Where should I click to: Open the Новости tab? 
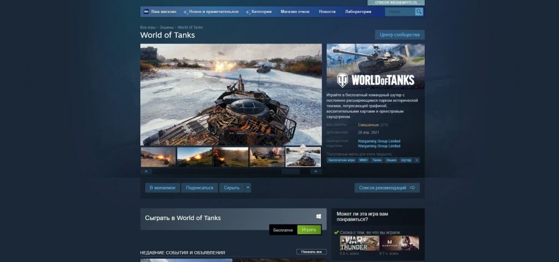point(327,12)
